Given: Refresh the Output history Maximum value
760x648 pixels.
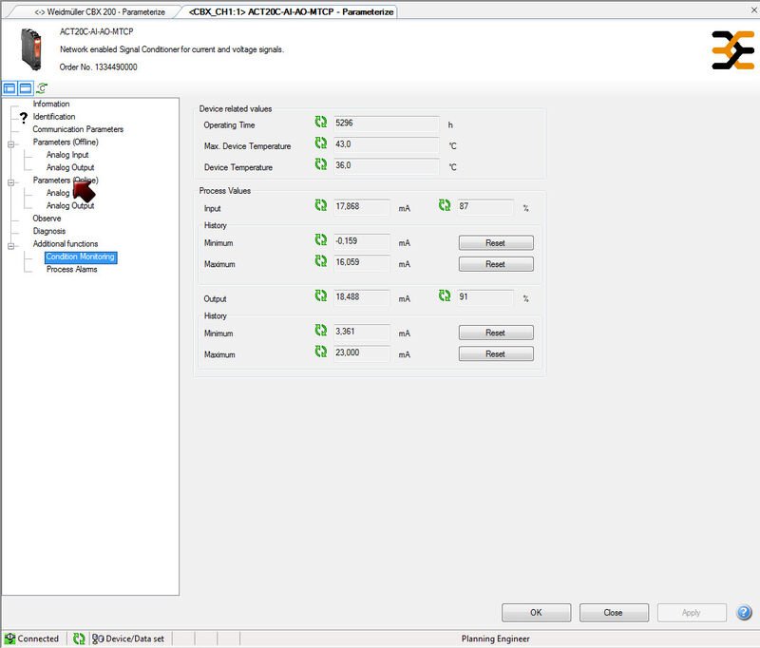Looking at the screenshot, I should [x=321, y=352].
